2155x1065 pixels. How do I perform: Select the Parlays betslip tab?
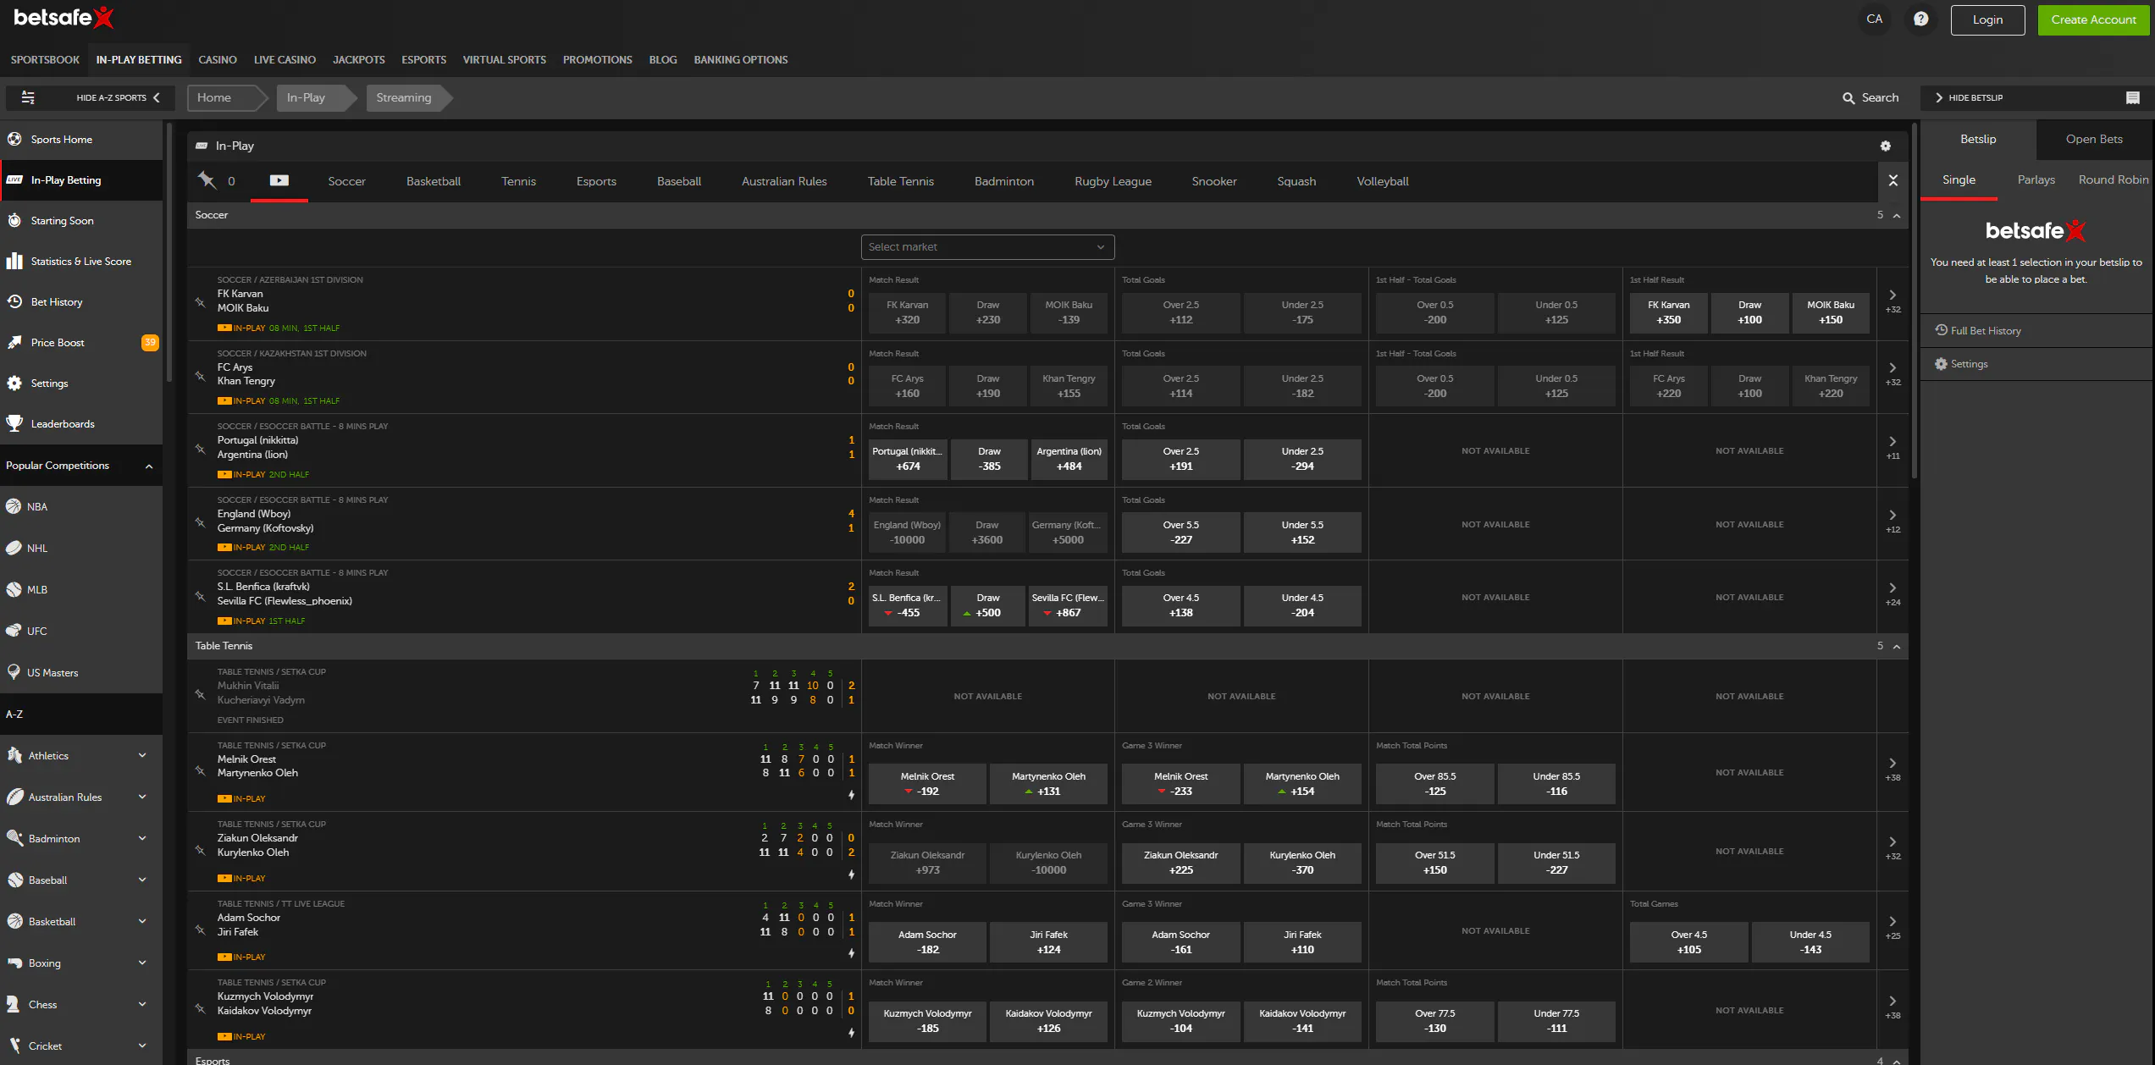pos(2036,179)
